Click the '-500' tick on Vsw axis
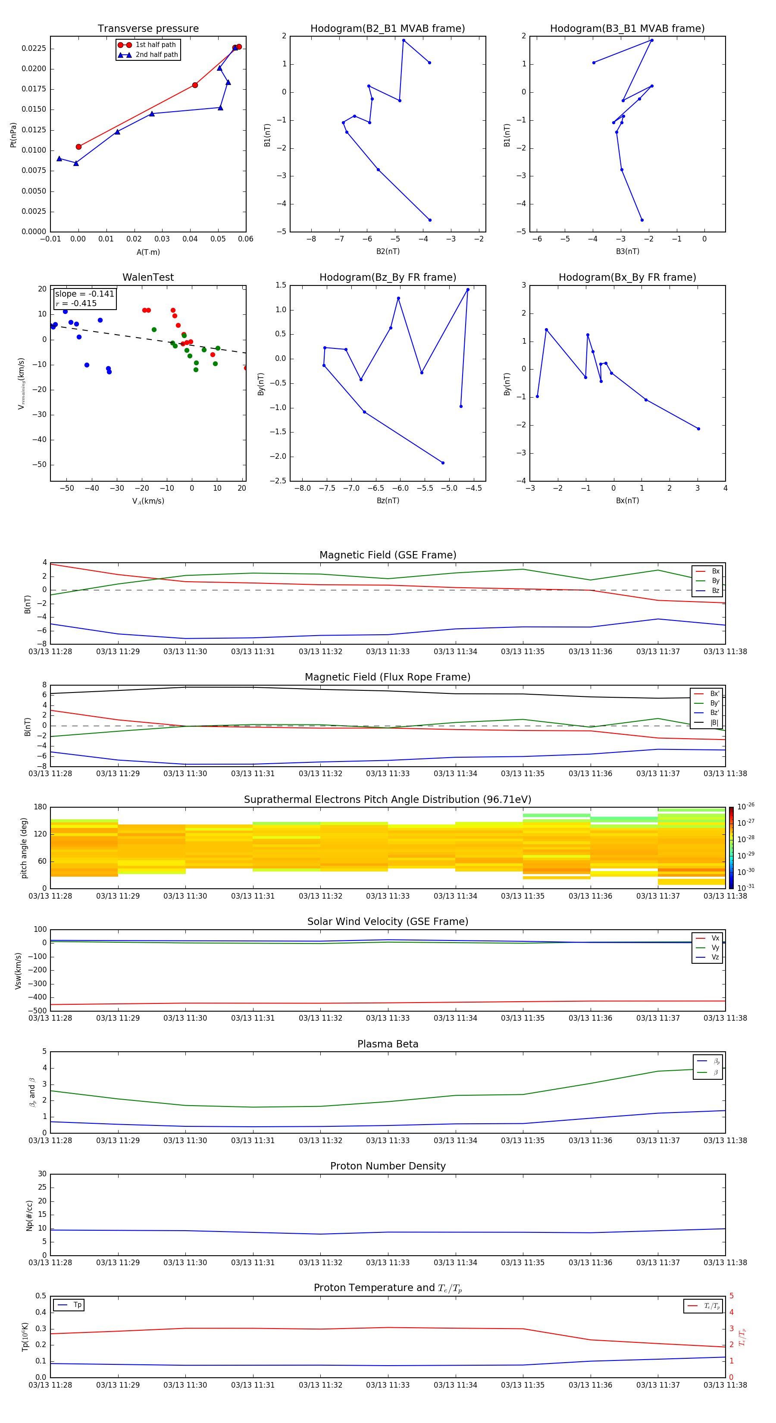The width and height of the screenshot is (776, 1423). [x=37, y=1011]
